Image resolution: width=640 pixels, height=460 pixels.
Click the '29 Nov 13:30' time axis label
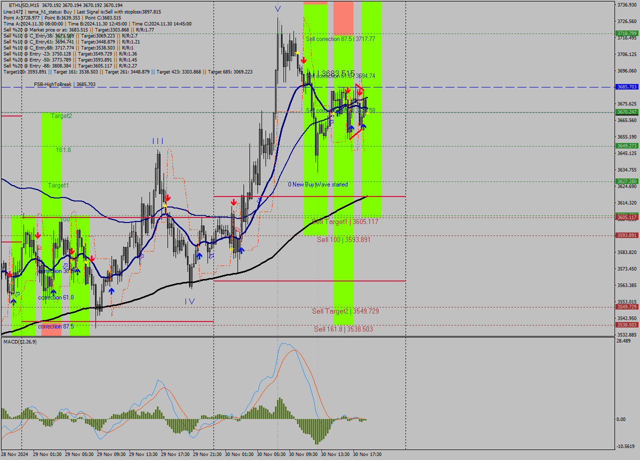coord(143,454)
